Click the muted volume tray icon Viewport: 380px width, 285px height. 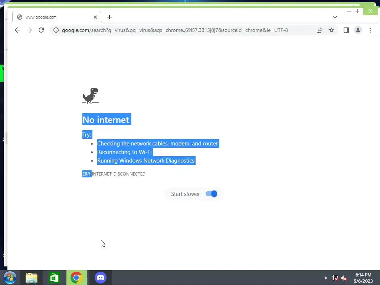click(344, 278)
